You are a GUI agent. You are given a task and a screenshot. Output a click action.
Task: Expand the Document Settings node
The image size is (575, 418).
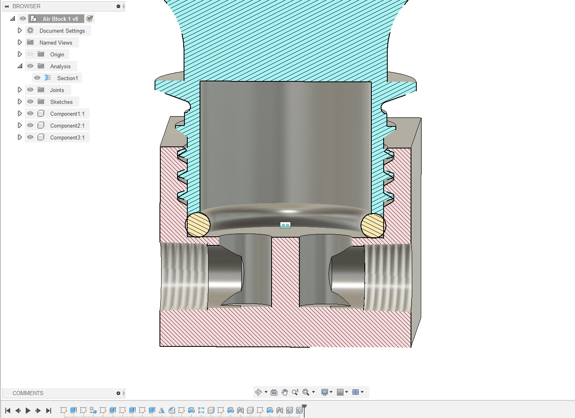tap(20, 30)
